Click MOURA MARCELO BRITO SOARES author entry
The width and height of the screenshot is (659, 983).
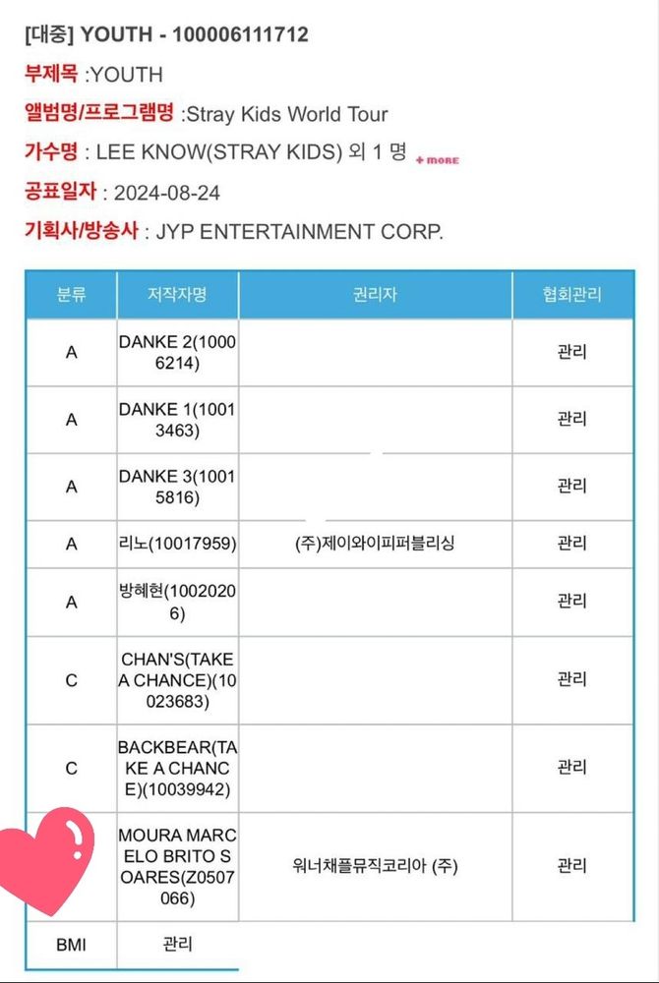[177, 866]
